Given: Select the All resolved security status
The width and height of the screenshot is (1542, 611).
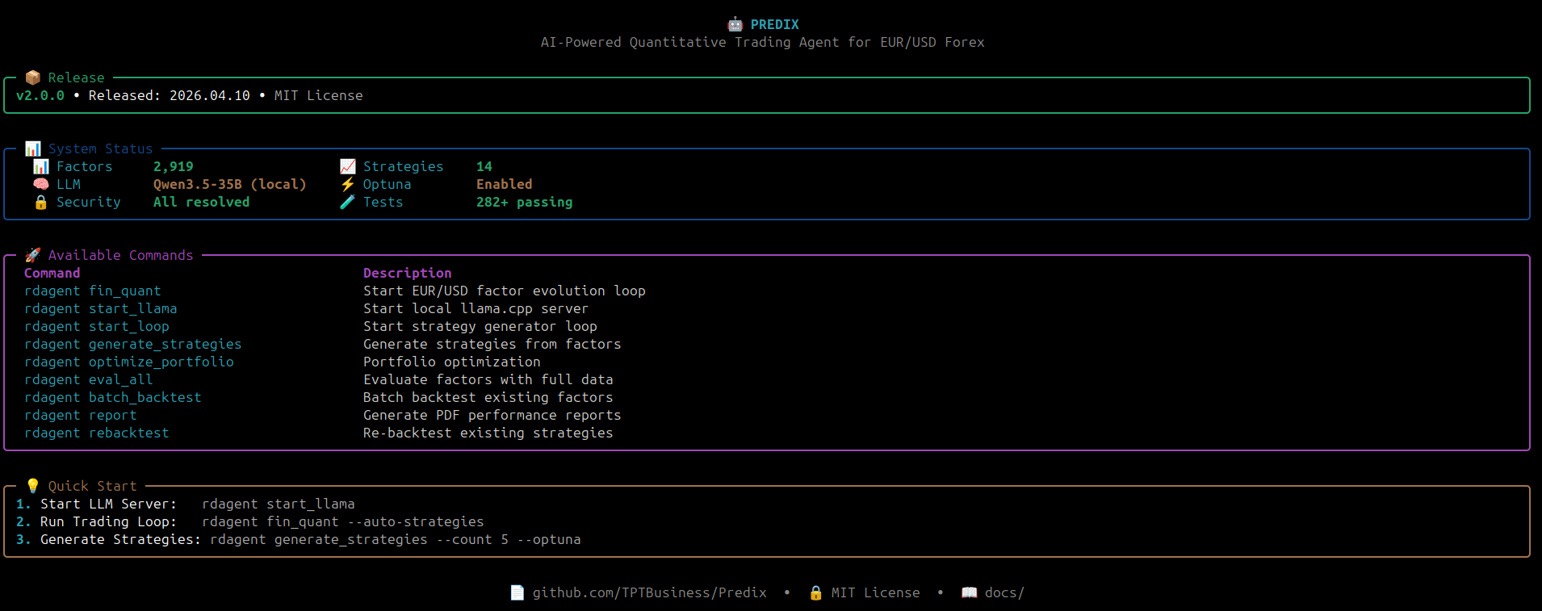Looking at the screenshot, I should click(202, 202).
